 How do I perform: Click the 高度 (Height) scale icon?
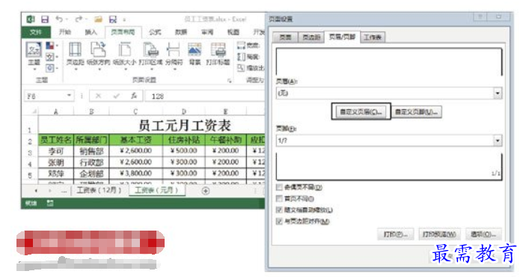coord(241,57)
